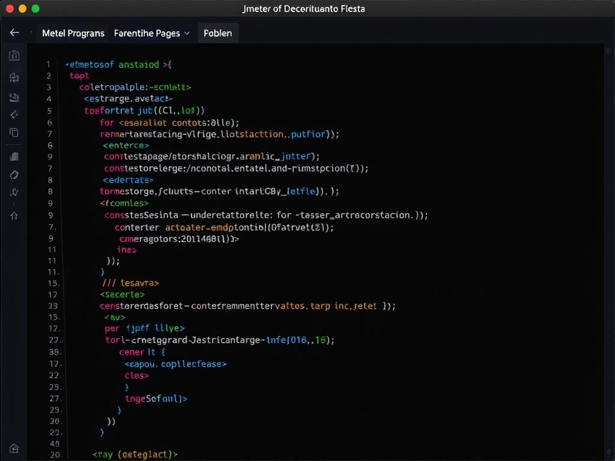The image size is (615, 461).
Task: Click the yellow minimize window button
Action: (23, 8)
